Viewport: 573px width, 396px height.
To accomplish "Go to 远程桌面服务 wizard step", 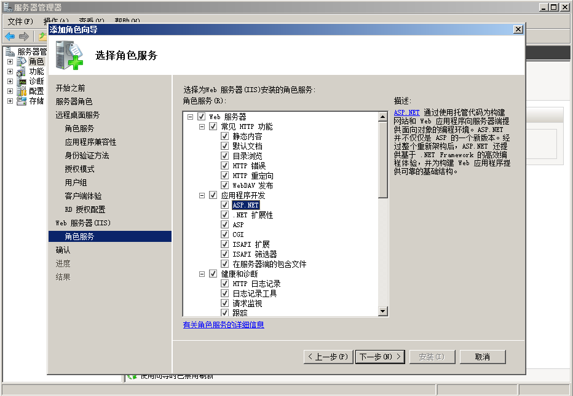I will [x=77, y=115].
